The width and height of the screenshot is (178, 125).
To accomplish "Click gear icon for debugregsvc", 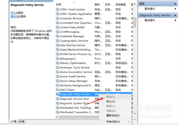I will point(57,59).
